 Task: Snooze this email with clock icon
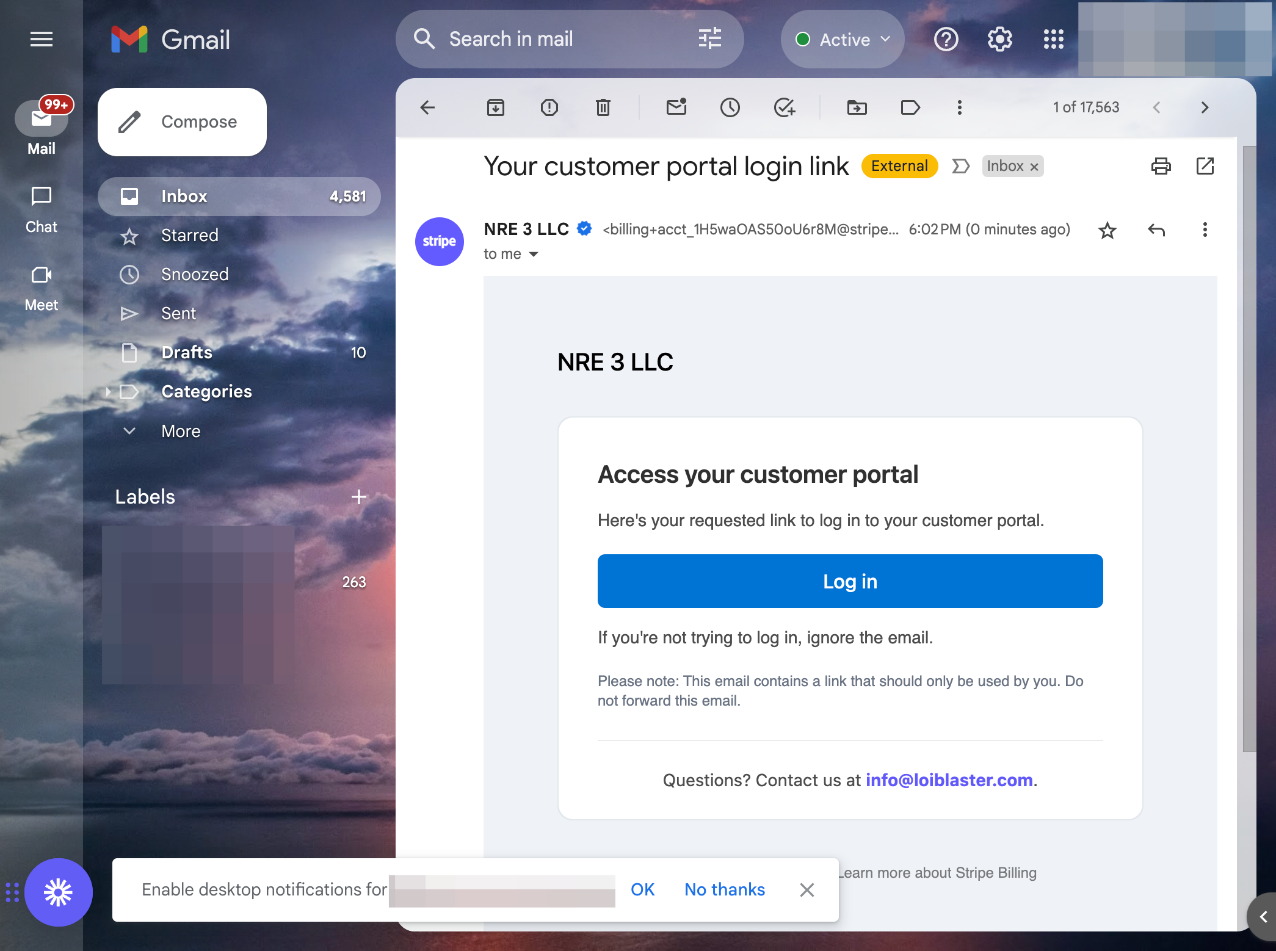point(730,108)
